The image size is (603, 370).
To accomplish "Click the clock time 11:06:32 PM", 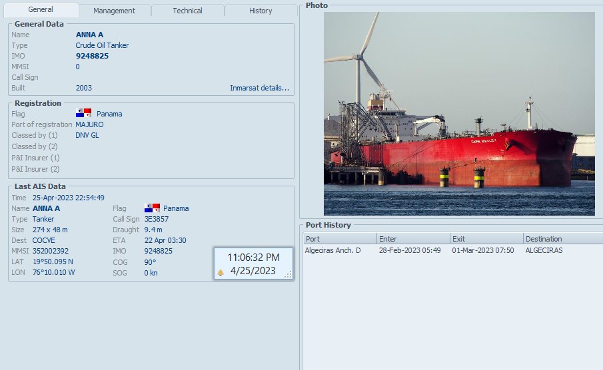I will coord(253,257).
